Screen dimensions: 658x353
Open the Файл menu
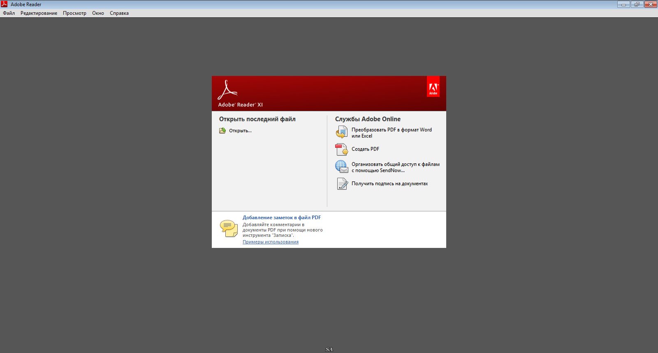coord(9,13)
